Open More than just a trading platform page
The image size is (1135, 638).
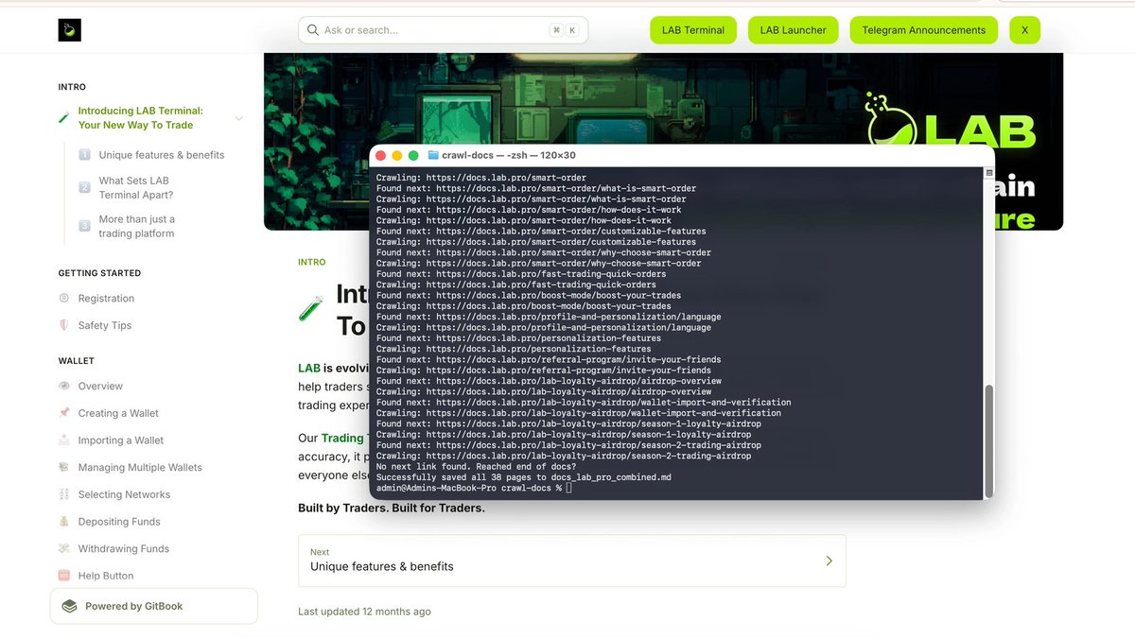click(x=137, y=226)
